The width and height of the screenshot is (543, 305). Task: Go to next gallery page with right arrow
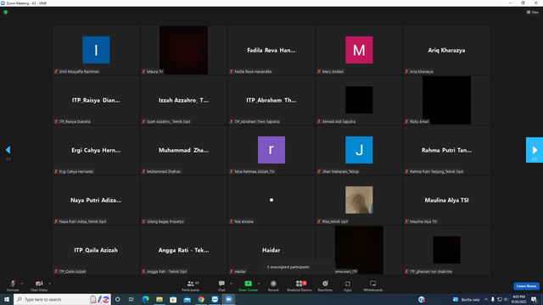[x=535, y=150]
